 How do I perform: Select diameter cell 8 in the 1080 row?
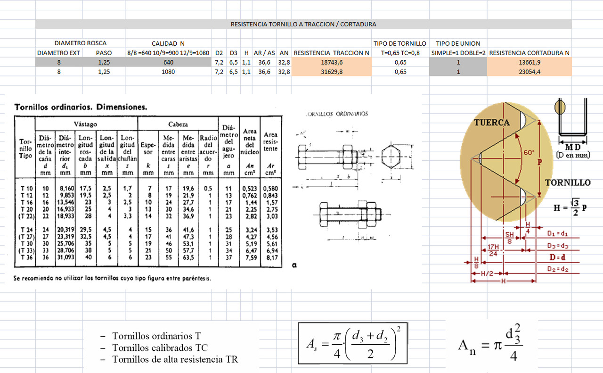58,72
